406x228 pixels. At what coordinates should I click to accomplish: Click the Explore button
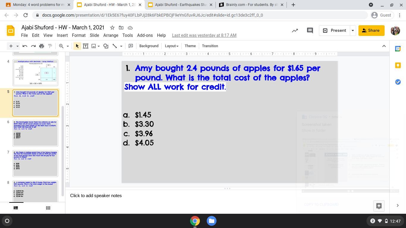[379, 206]
